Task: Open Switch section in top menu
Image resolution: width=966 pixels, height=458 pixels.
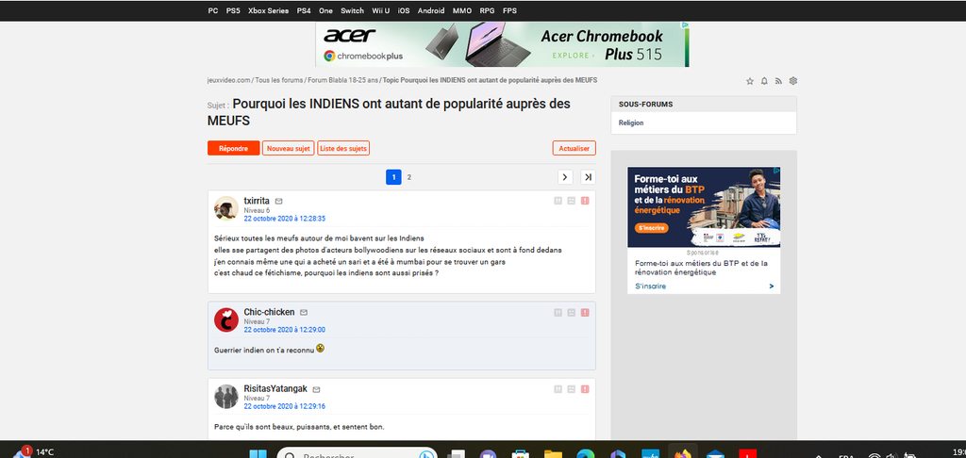Action: click(352, 10)
